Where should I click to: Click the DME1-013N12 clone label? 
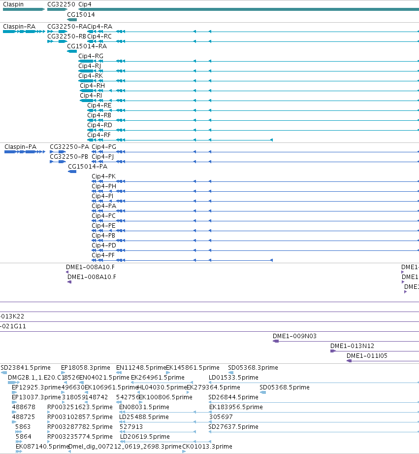tap(352, 346)
